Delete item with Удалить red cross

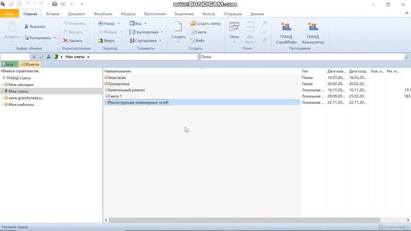click(73, 40)
